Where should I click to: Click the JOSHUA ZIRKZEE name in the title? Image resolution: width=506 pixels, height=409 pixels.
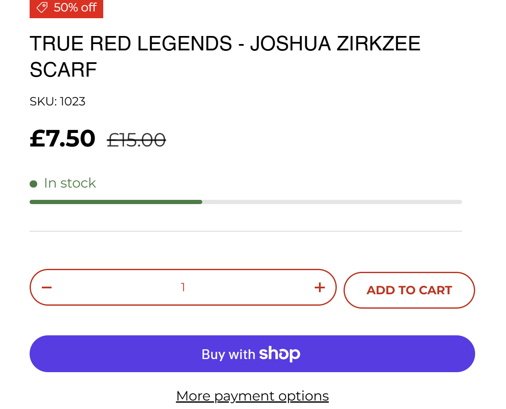[335, 44]
